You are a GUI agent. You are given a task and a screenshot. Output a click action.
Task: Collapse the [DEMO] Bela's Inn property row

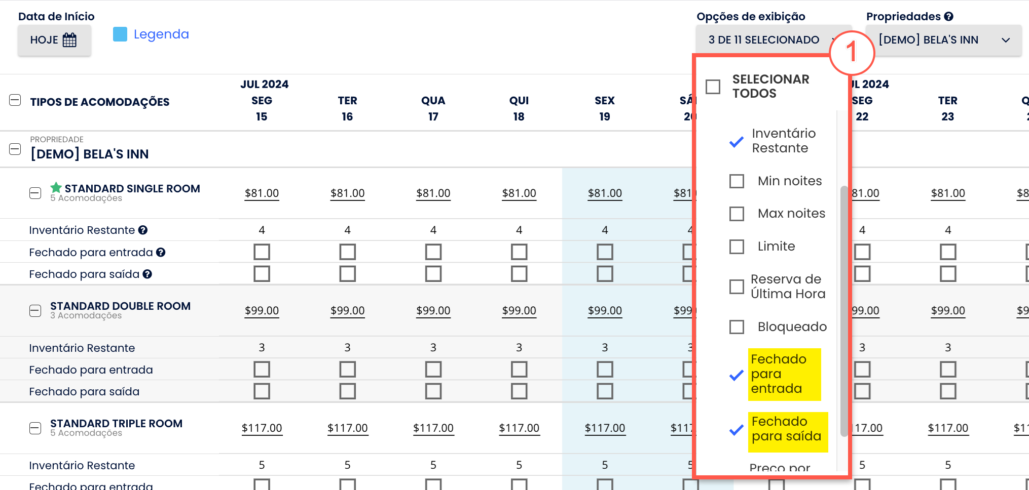click(15, 149)
